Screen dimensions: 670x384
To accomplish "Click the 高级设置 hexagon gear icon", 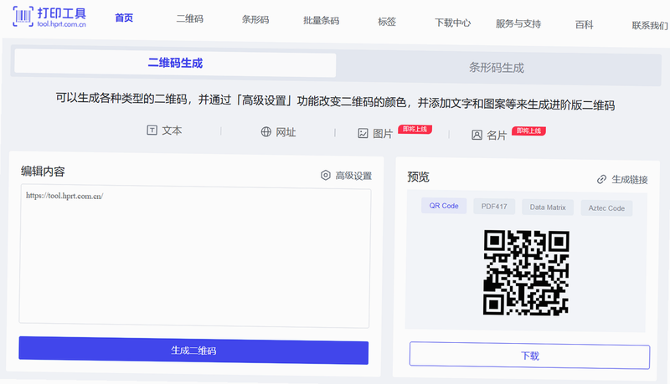I will [326, 175].
